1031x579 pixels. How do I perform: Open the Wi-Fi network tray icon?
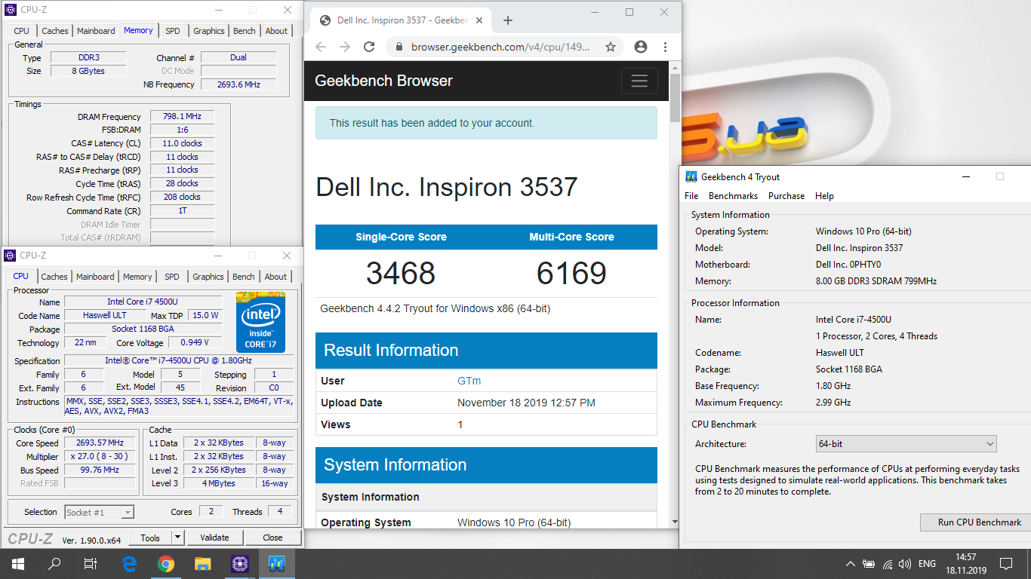point(887,564)
